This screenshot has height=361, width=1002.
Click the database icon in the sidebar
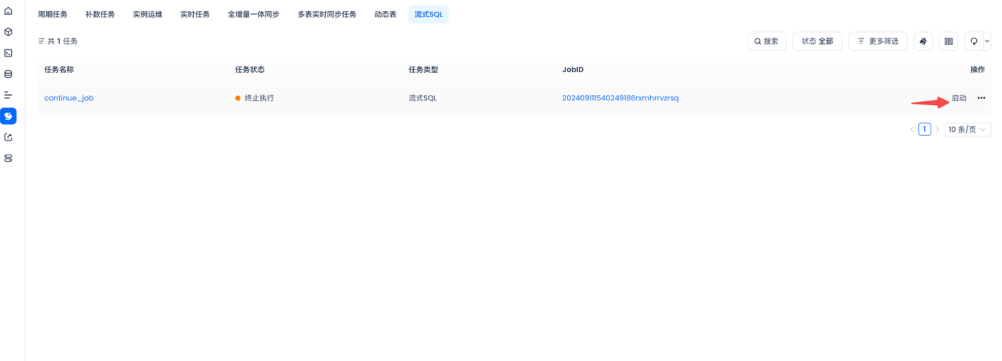8,74
